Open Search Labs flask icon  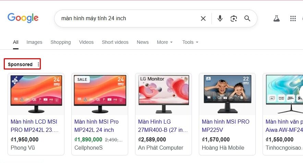277,18
